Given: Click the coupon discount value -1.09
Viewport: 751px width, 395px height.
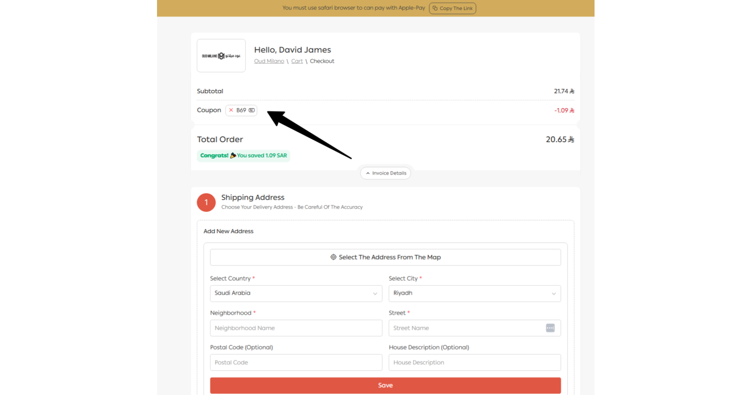Looking at the screenshot, I should point(564,110).
